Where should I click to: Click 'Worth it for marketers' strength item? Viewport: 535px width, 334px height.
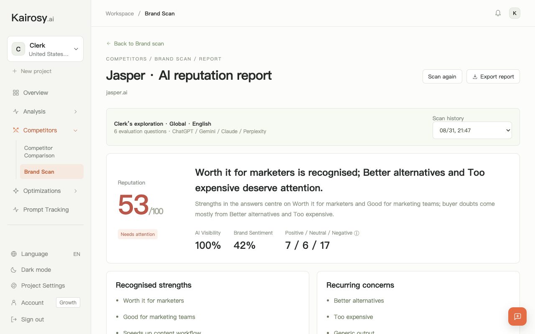click(x=153, y=301)
